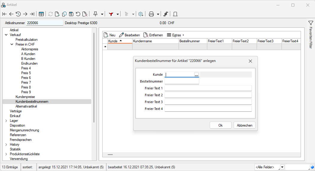Click the record history clock icon

pyautogui.click(x=18, y=14)
